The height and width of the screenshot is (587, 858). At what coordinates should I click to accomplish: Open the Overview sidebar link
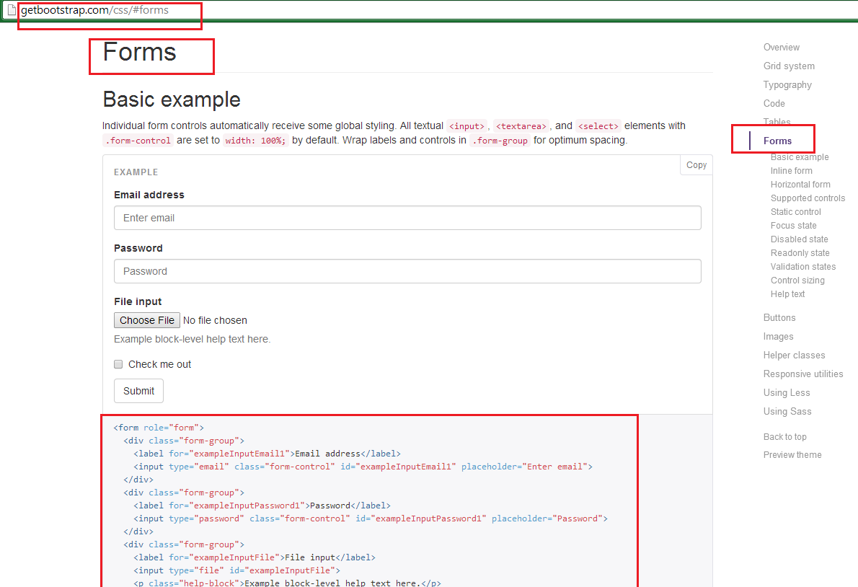[x=781, y=48]
